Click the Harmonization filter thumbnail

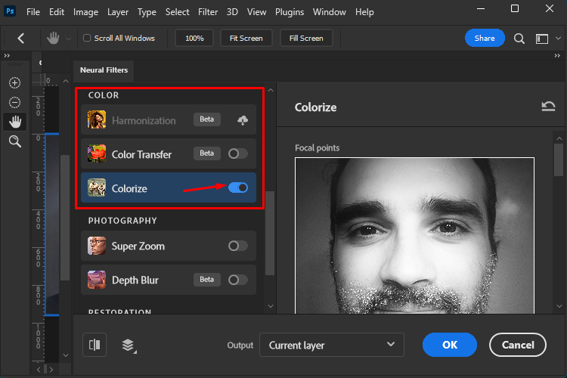pyautogui.click(x=97, y=119)
